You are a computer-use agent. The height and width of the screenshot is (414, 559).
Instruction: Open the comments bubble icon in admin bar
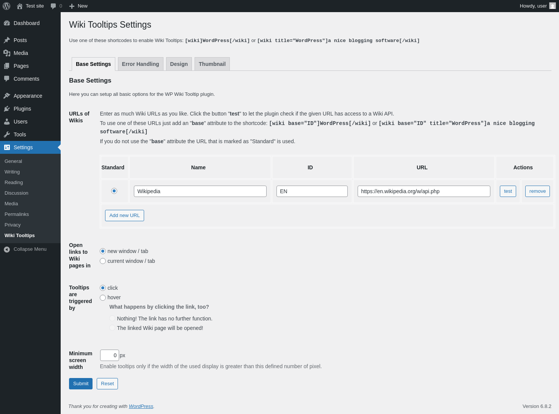[53, 6]
